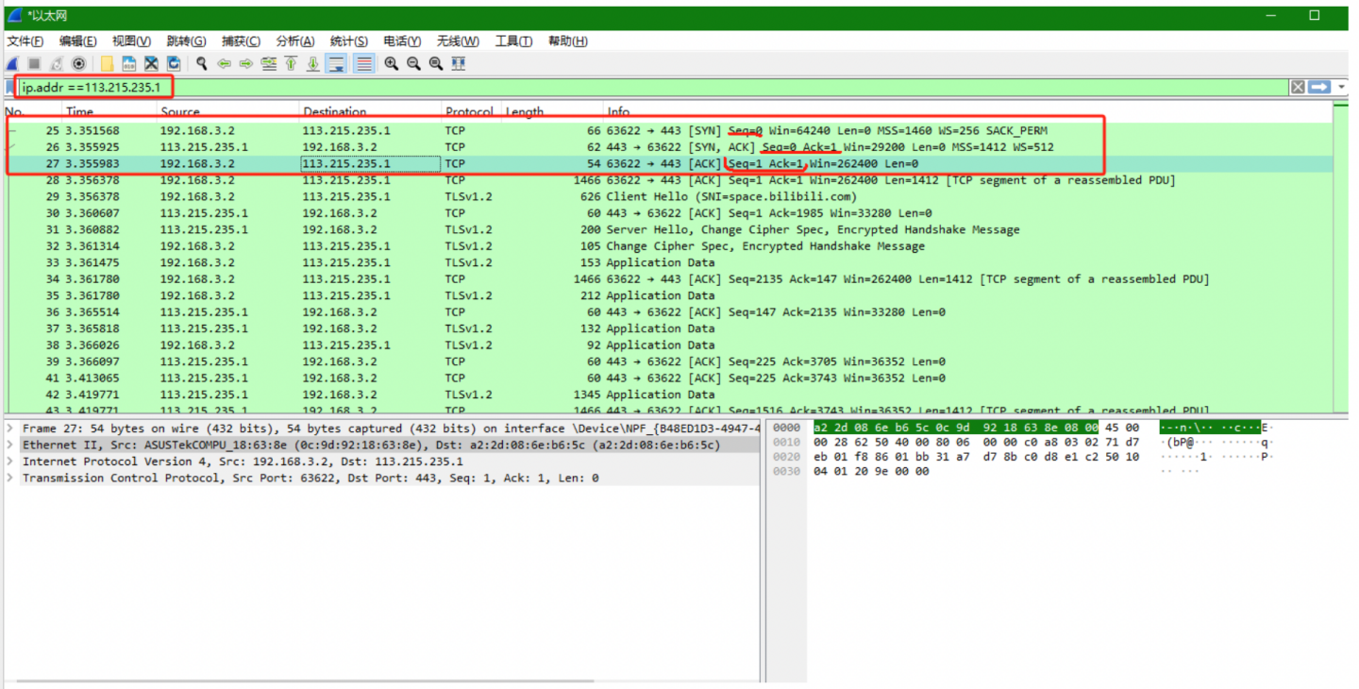The height and width of the screenshot is (689, 1359).
Task: Open a capture file with folder icon
Action: pyautogui.click(x=107, y=64)
